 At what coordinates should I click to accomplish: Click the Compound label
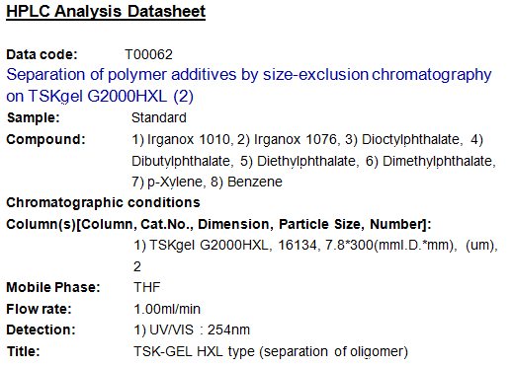pyautogui.click(x=45, y=139)
